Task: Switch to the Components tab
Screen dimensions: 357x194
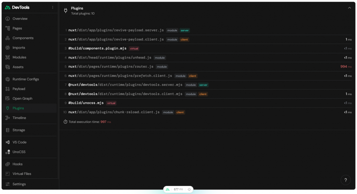Action: 23,38
